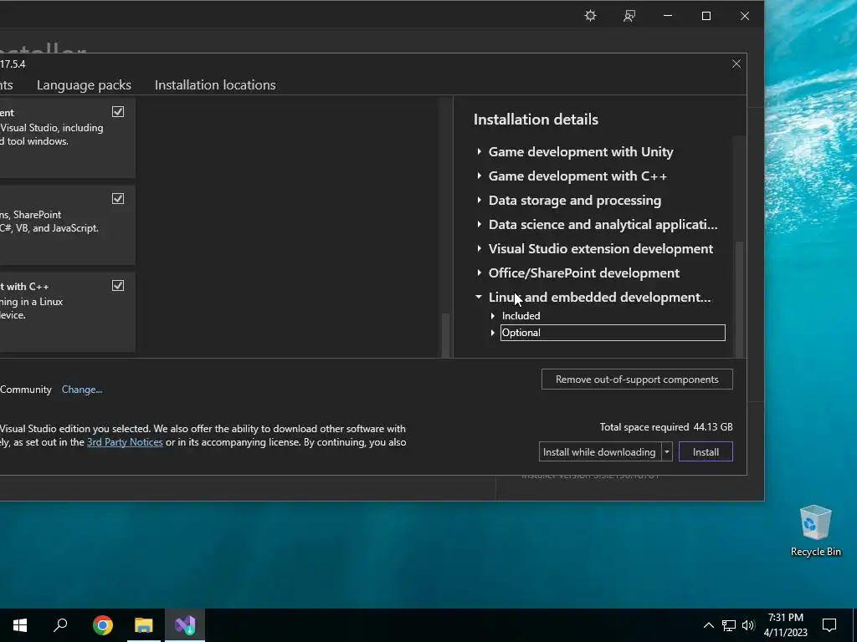
Task: Click the workloads list scrollbar
Action: pos(445,335)
